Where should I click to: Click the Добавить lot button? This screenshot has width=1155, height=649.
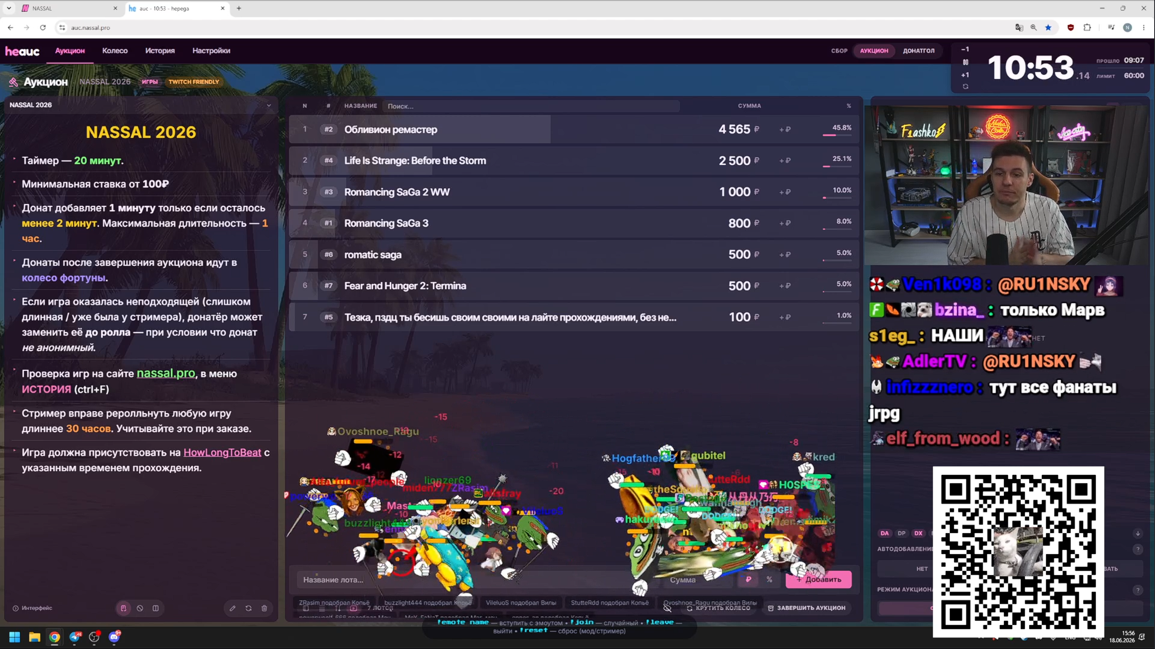pos(819,579)
